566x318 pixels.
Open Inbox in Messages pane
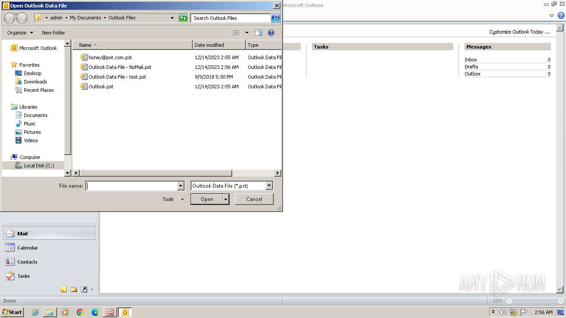coord(470,60)
